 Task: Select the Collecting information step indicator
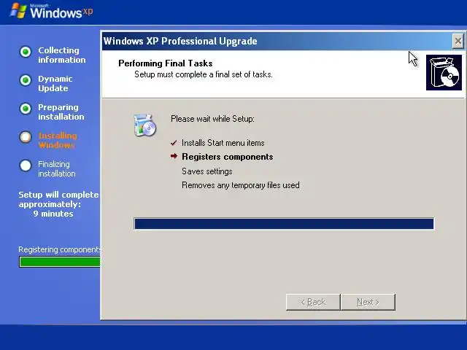[x=26, y=52]
